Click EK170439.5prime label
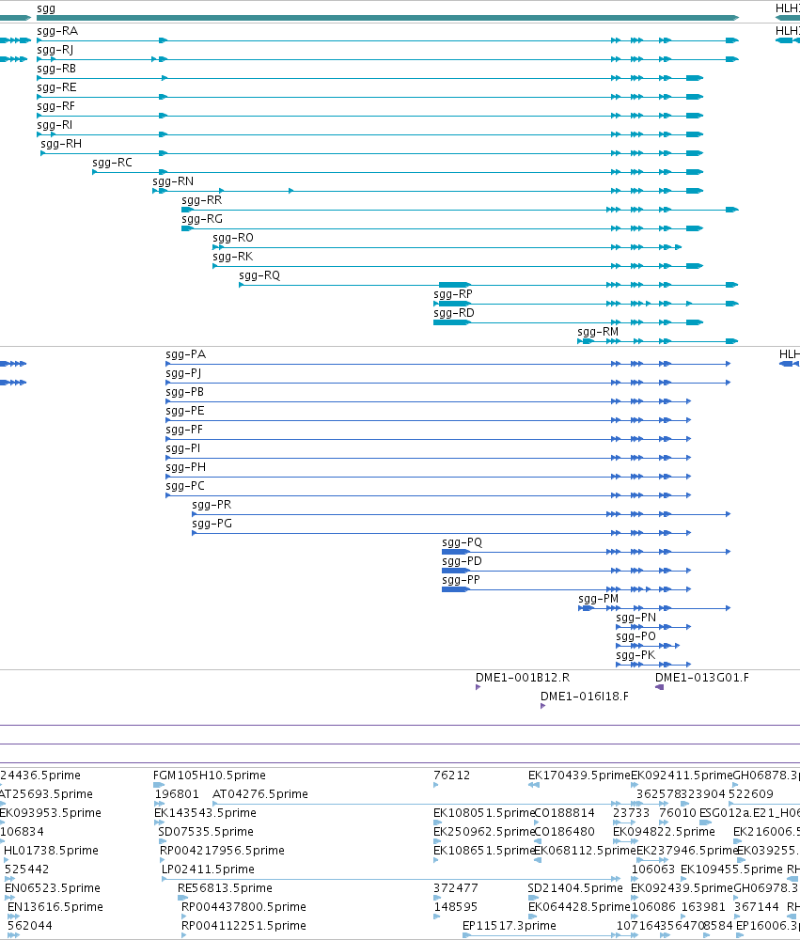Image resolution: width=800 pixels, height=940 pixels. [579, 775]
